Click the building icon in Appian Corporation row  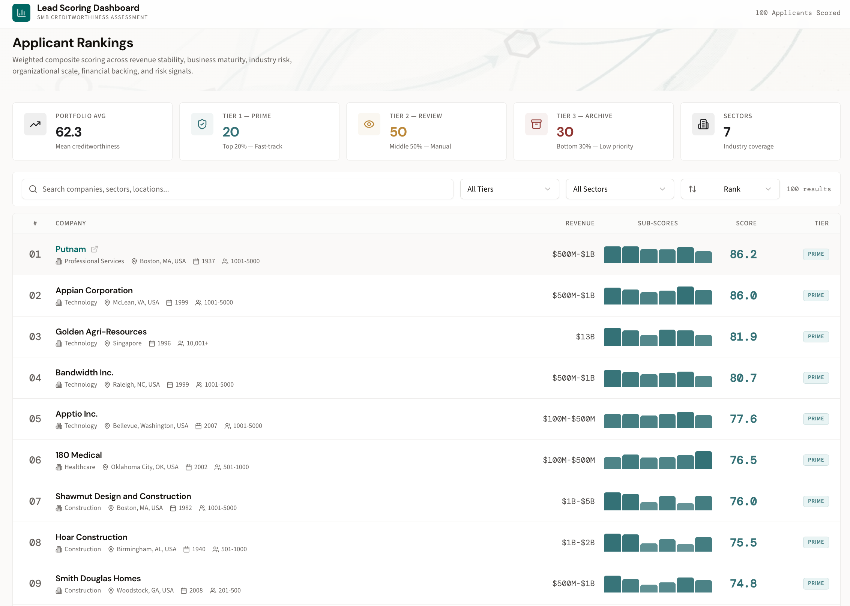[59, 303]
